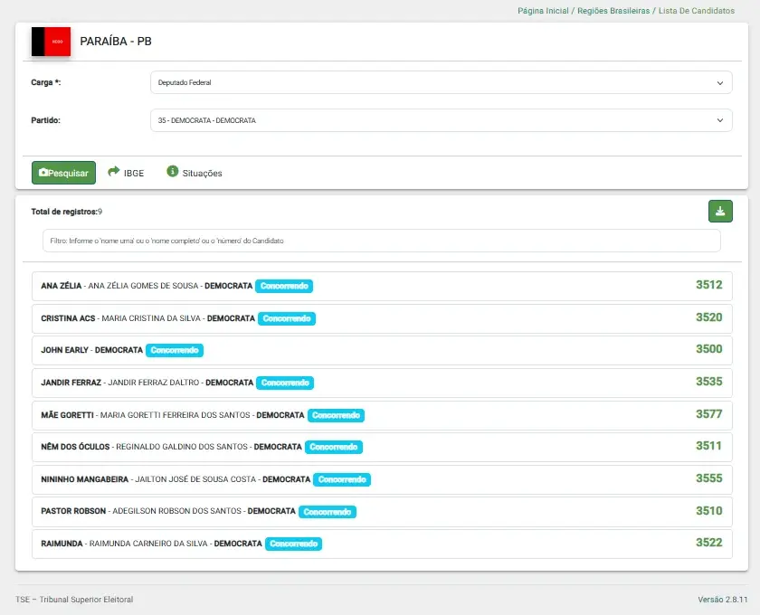This screenshot has width=760, height=615.
Task: Click Concorrendo badge for NININHO MANGABEIRA
Action: tap(342, 479)
